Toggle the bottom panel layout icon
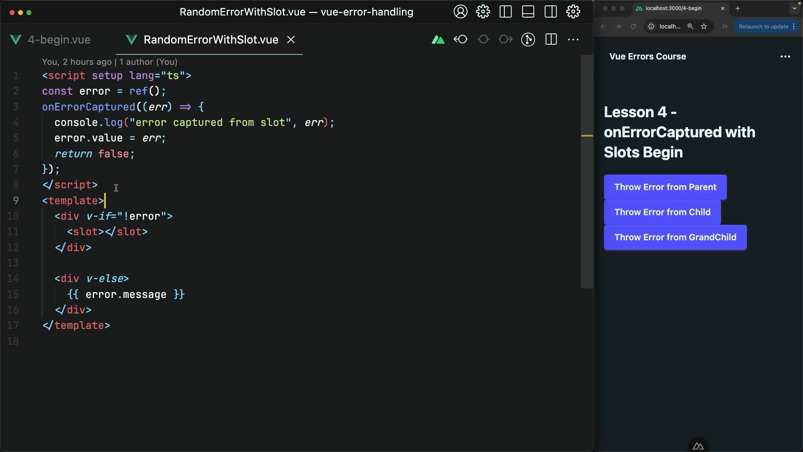 [x=528, y=12]
